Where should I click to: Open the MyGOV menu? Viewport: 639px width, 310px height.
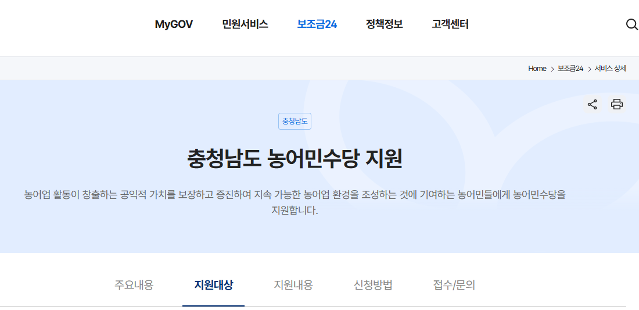pos(174,24)
